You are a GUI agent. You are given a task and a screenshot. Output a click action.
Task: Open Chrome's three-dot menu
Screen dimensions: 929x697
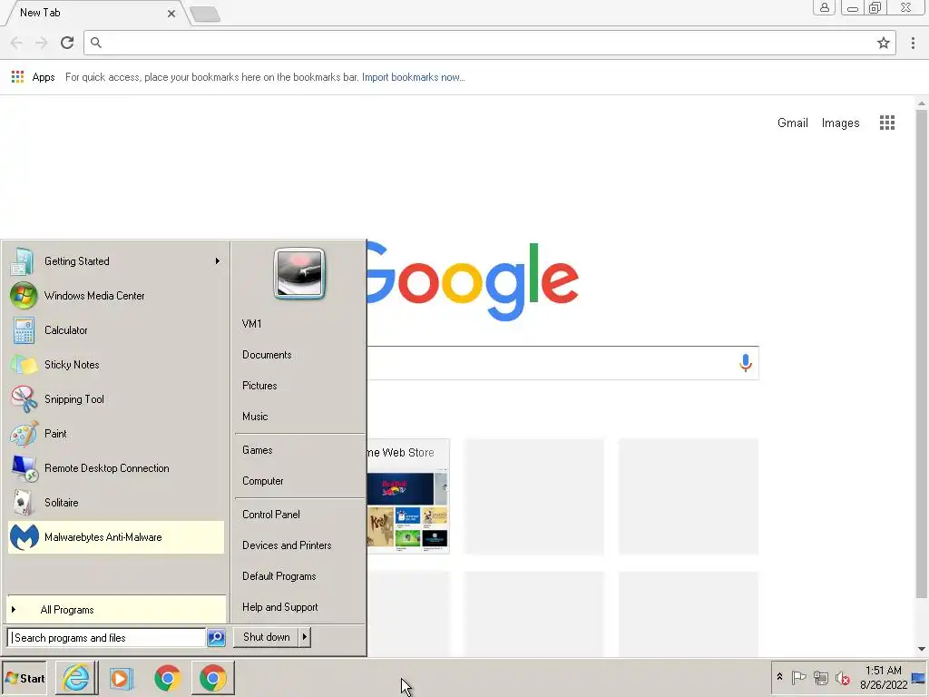click(x=913, y=43)
